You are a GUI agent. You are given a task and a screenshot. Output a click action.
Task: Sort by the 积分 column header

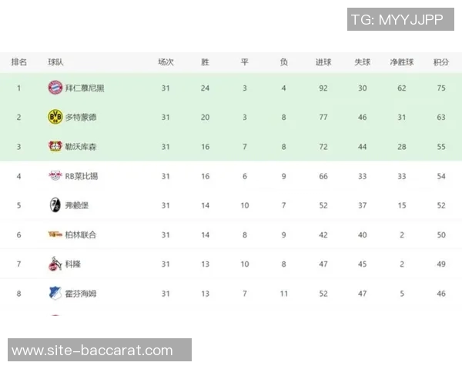[x=441, y=62]
